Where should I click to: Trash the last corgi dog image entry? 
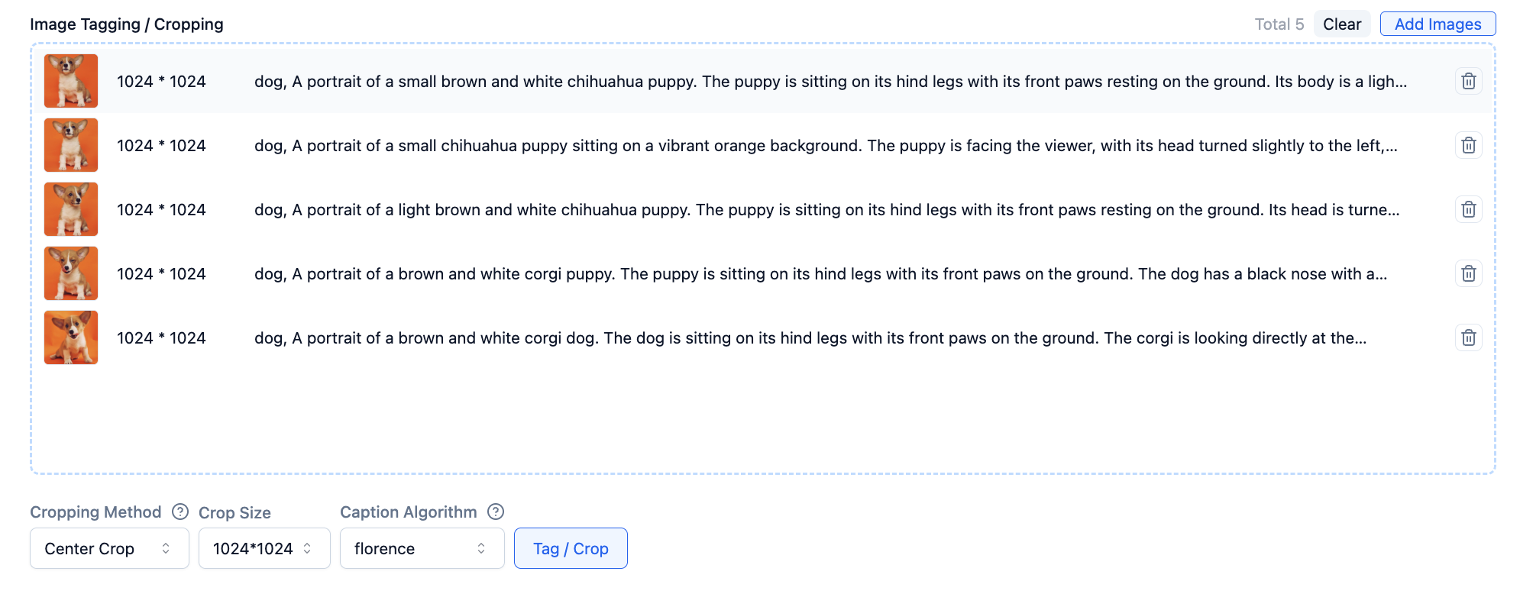click(1468, 338)
